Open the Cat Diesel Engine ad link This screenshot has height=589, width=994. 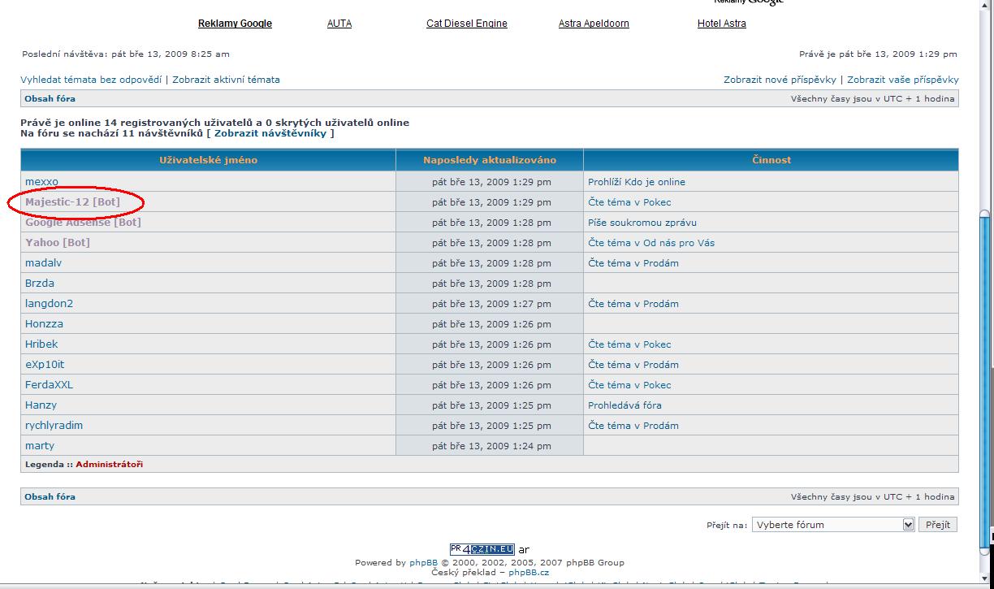click(466, 24)
